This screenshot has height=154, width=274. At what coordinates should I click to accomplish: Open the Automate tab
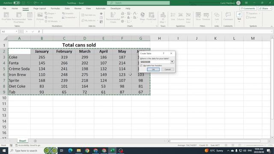(x=101, y=9)
